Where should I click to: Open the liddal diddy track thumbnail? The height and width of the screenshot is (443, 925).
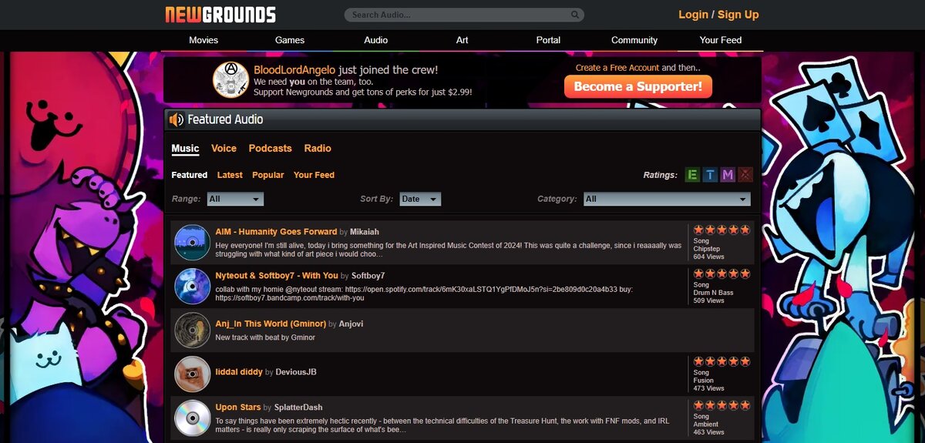(x=192, y=374)
